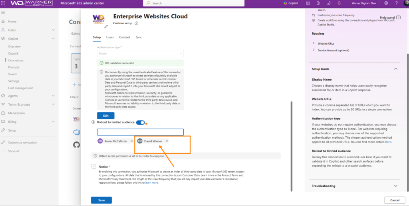
Task: Expand Service Account (optional) requirement
Action: (314, 50)
